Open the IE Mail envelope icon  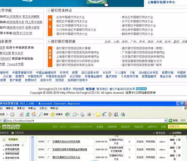click(74, 115)
